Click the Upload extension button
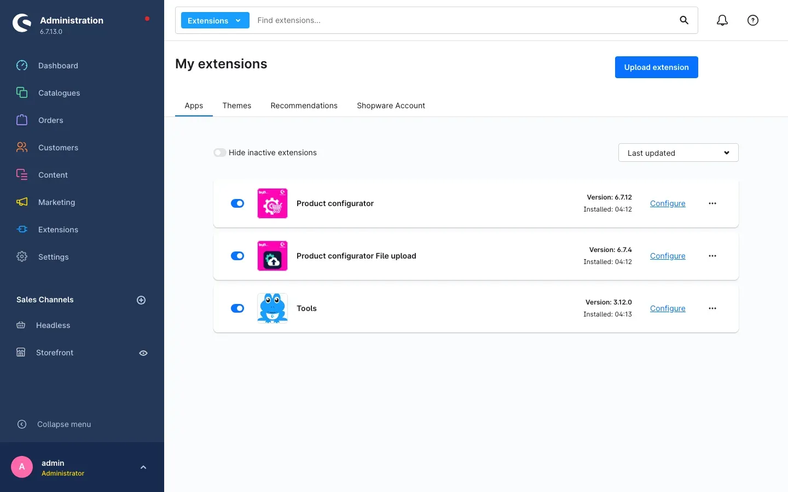 (x=657, y=67)
